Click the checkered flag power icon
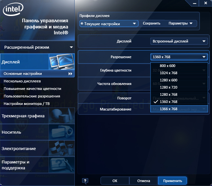The width and height of the screenshot is (212, 186). (62, 148)
